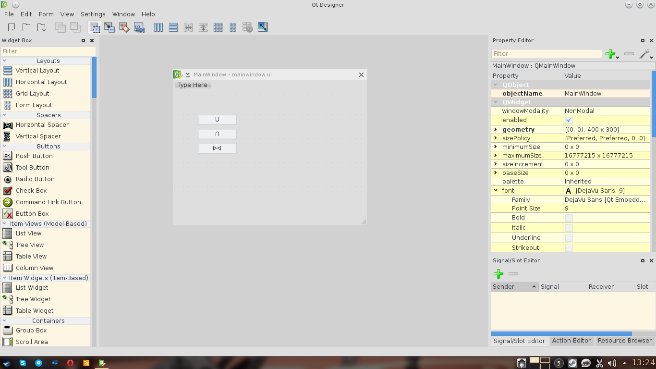The height and width of the screenshot is (369, 656).
Task: Check the Bold font checkbox
Action: pos(569,218)
